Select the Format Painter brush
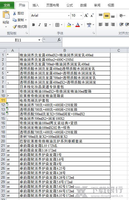Image resolution: width=129 pixels, height=200 pixels. (15, 27)
